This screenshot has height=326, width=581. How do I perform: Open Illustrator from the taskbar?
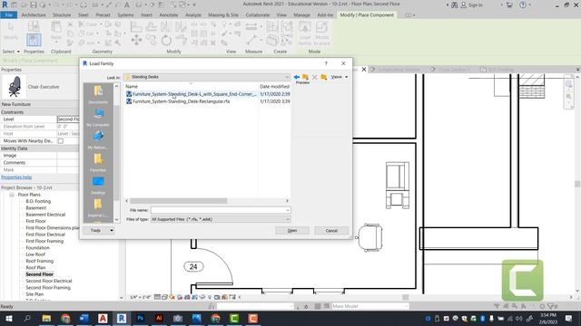tap(159, 318)
